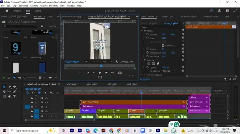Select the Pen tool in the tools panel
This screenshot has height=134, width=240.
14,91
